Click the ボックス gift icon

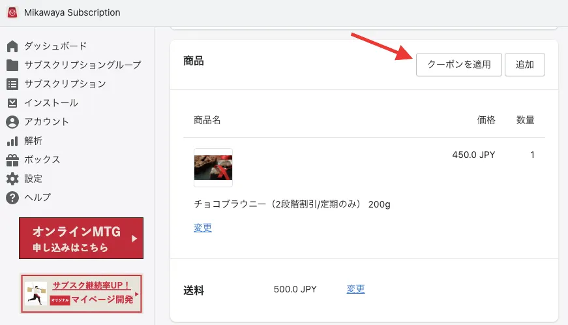point(12,160)
